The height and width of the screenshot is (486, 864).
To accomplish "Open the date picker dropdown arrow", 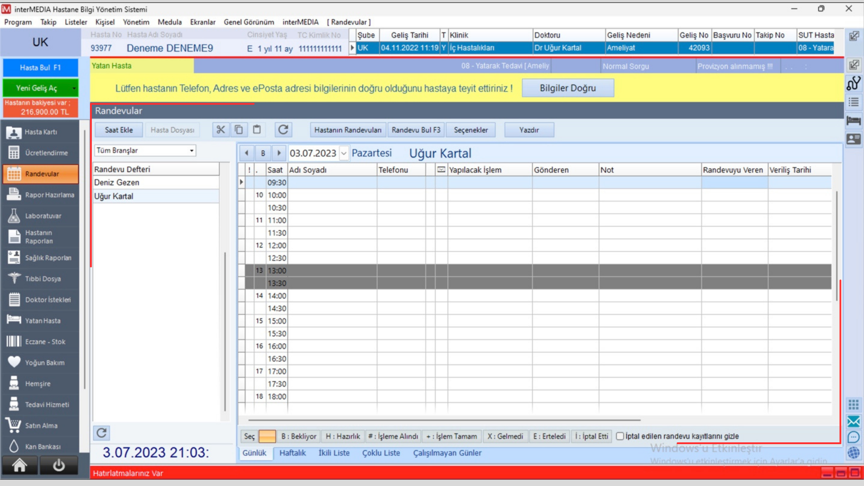I will pyautogui.click(x=344, y=153).
